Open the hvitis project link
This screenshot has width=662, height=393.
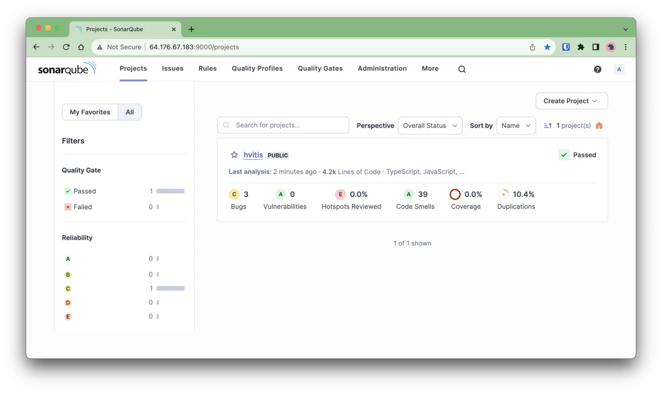253,155
